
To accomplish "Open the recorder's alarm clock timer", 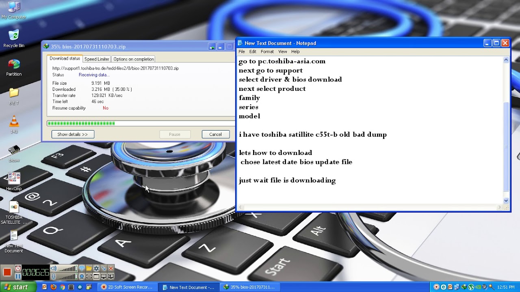I will 18,268.
